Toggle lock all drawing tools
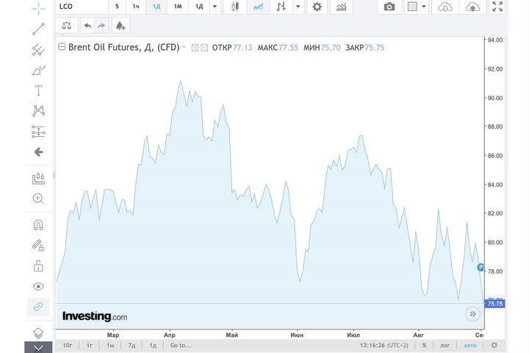 pyautogui.click(x=38, y=265)
